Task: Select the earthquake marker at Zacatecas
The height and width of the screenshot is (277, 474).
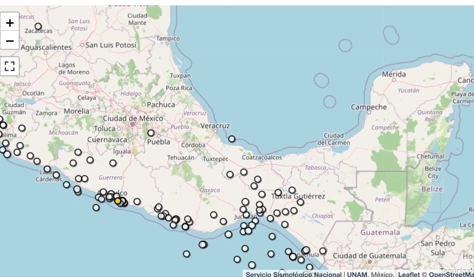Action: pyautogui.click(x=38, y=26)
